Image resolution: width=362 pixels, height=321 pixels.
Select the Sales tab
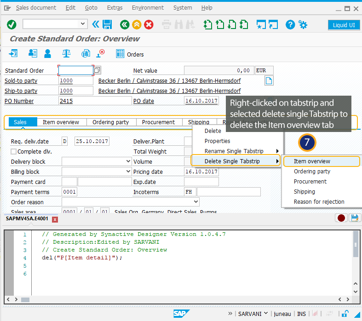click(x=23, y=122)
